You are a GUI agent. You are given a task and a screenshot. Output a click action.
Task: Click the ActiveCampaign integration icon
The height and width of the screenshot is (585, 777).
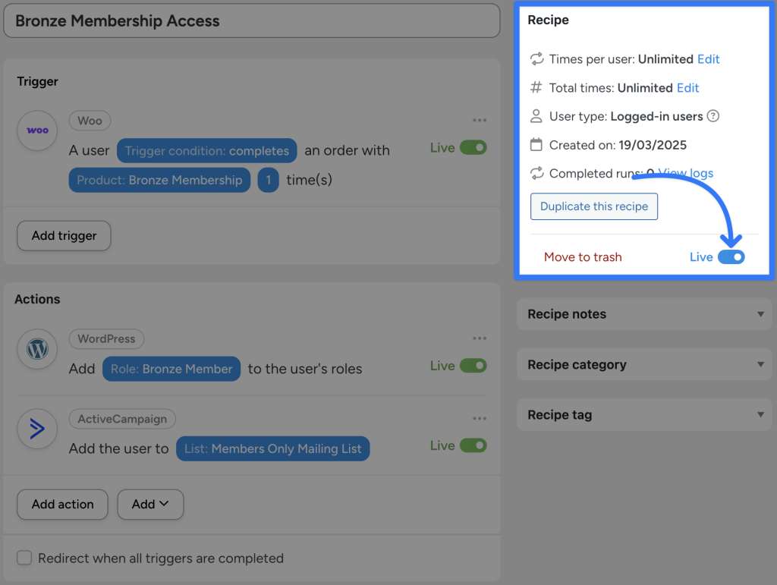36,429
